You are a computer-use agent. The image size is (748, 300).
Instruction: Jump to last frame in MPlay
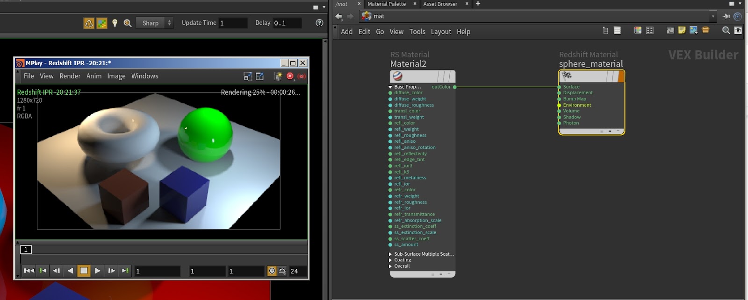point(125,271)
